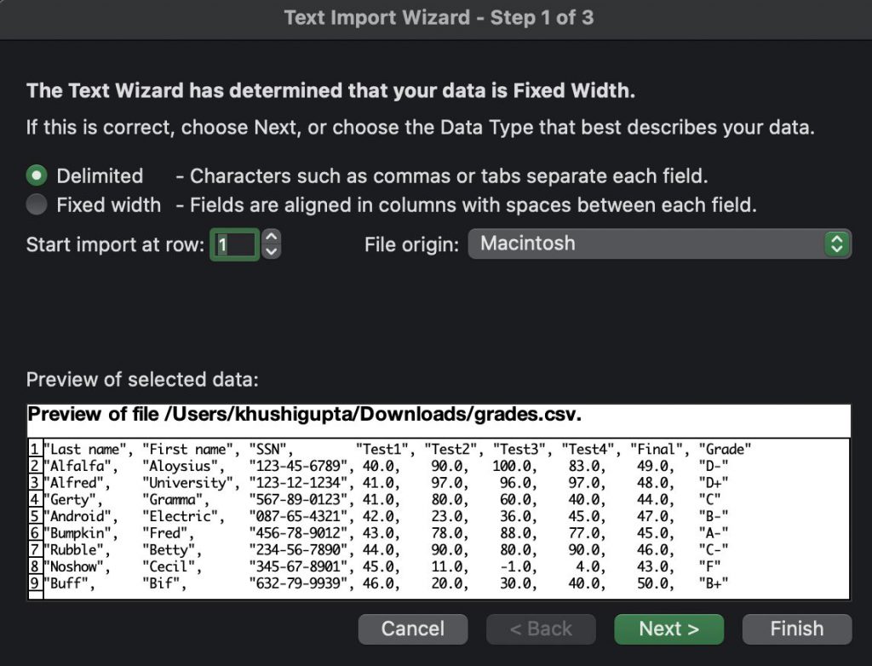This screenshot has width=872, height=666.
Task: Finish the import immediately
Action: coord(796,629)
